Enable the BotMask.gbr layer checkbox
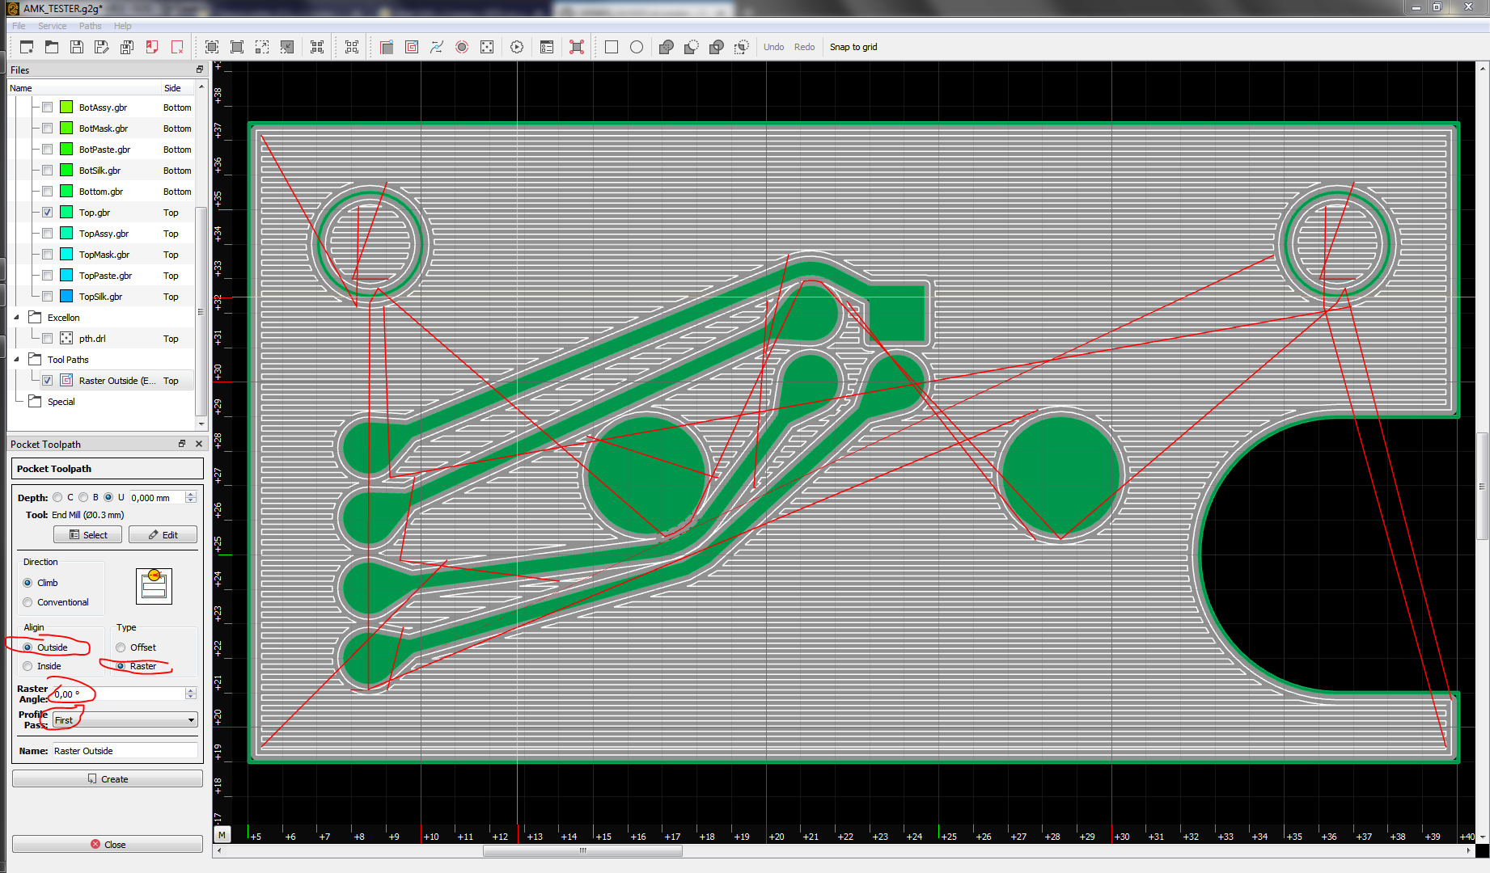1490x873 pixels. 47,129
